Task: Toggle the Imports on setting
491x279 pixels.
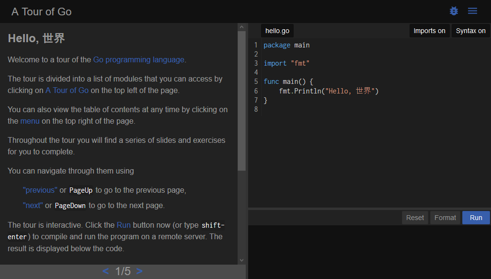Action: [x=429, y=31]
